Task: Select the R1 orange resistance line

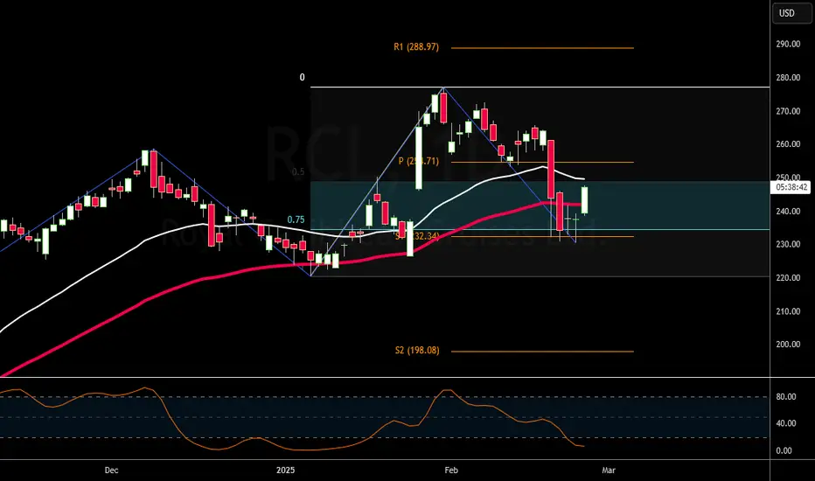Action: [x=542, y=48]
